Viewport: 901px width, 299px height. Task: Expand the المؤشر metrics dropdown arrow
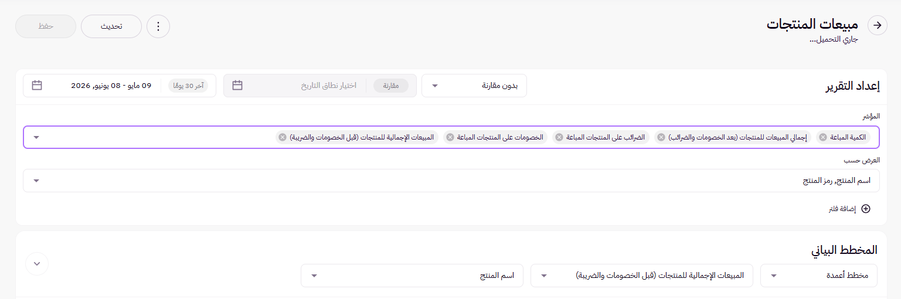[36, 137]
